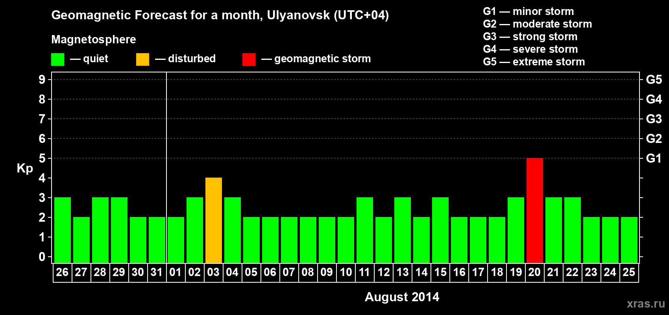
Task: Select the green bar above date 26
Action: click(x=63, y=230)
